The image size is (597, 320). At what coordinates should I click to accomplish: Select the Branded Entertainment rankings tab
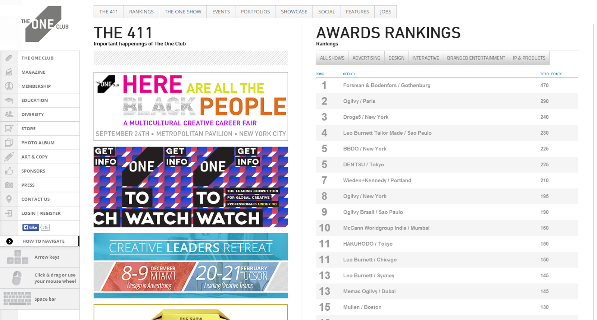point(476,58)
